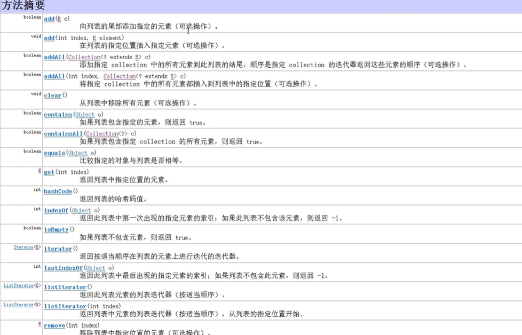Screen dimensions: 522x335
Task: Open the isEmpty method link
Action: click(56, 229)
